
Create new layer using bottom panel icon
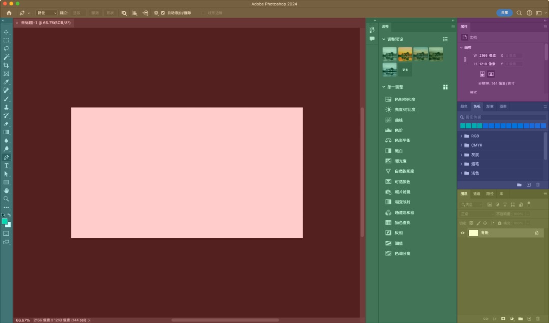[x=529, y=318]
